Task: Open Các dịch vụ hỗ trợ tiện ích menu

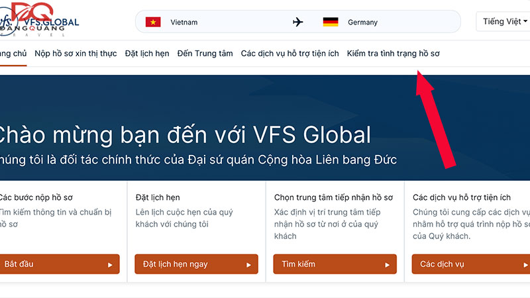Action: click(x=290, y=54)
